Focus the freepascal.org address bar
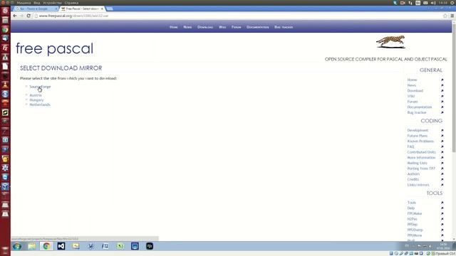The image size is (456, 256). tap(237, 16)
